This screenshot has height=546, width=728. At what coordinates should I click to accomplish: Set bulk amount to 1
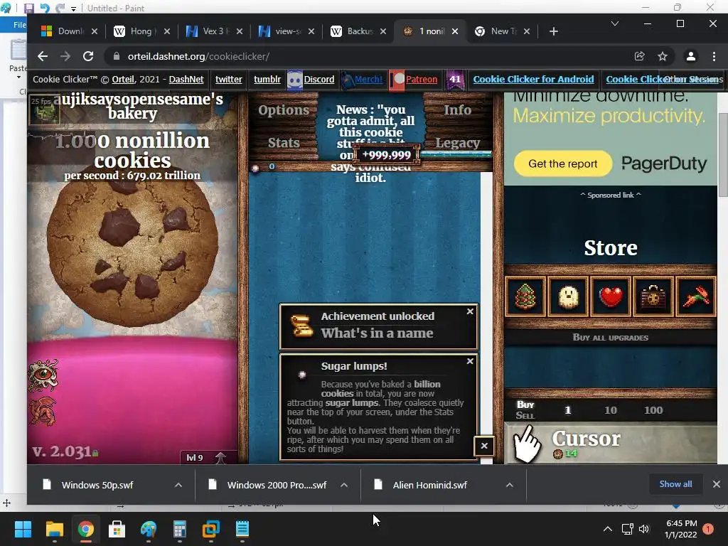568,410
